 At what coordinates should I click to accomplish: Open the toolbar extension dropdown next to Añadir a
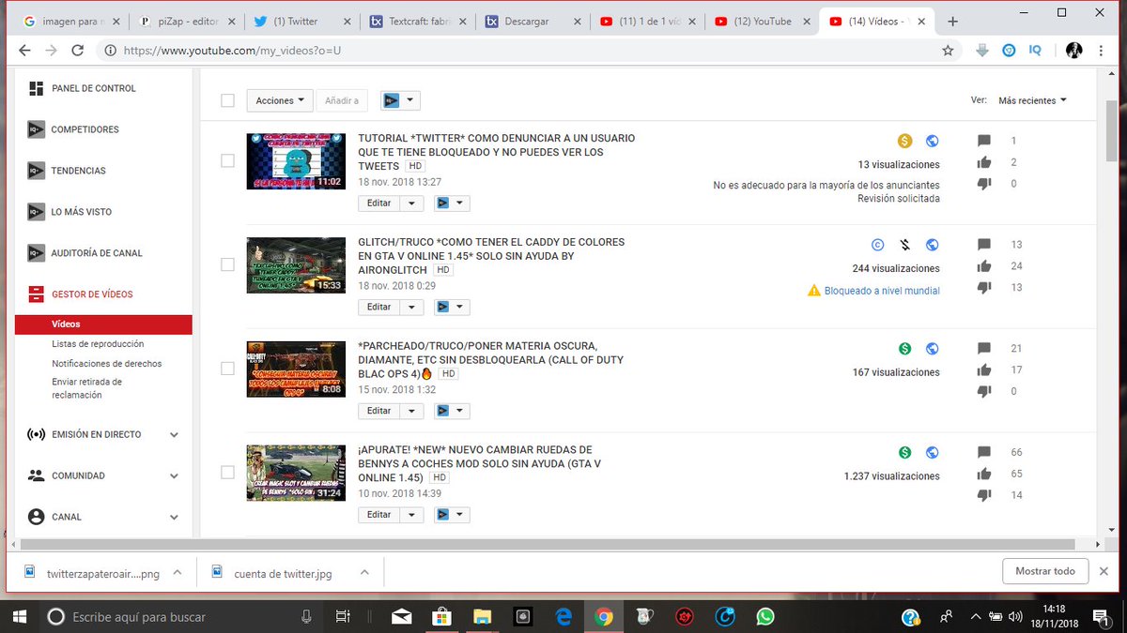click(400, 100)
